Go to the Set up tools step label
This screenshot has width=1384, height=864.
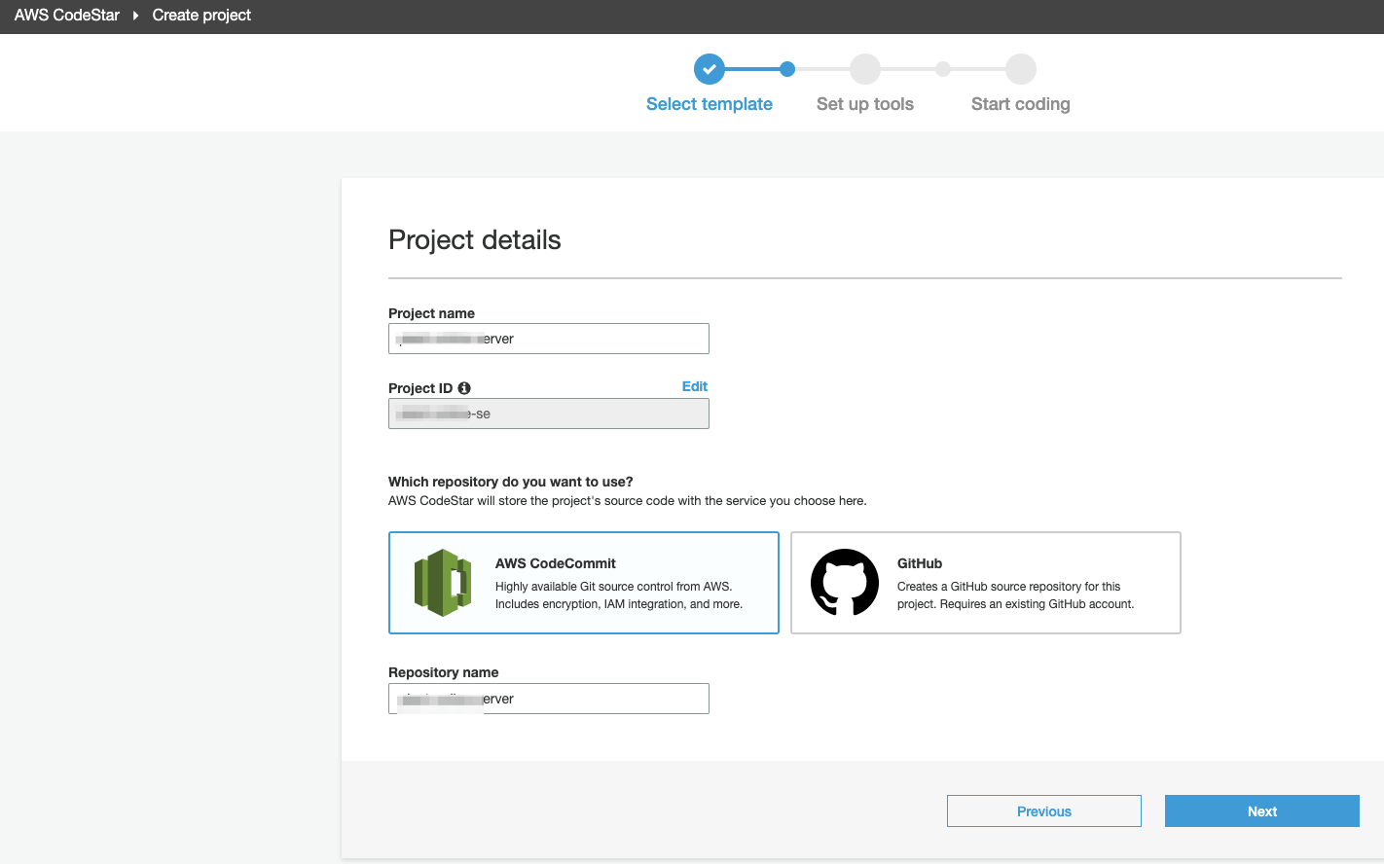(865, 104)
